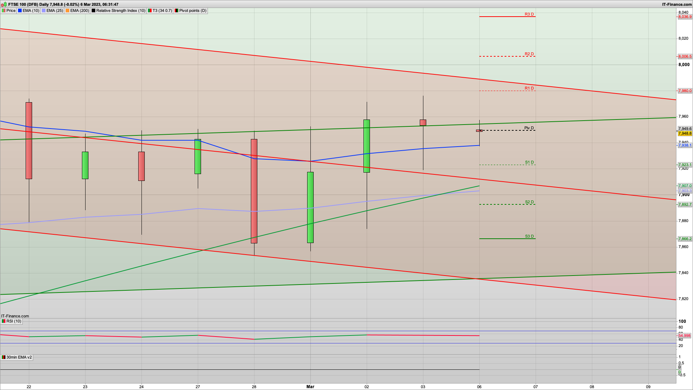Click the EMA (10) blue swatch icon
Screen dimensions: 693x390
20,11
